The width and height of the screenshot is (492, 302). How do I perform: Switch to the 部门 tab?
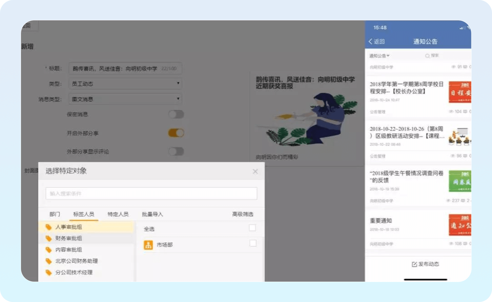click(55, 214)
